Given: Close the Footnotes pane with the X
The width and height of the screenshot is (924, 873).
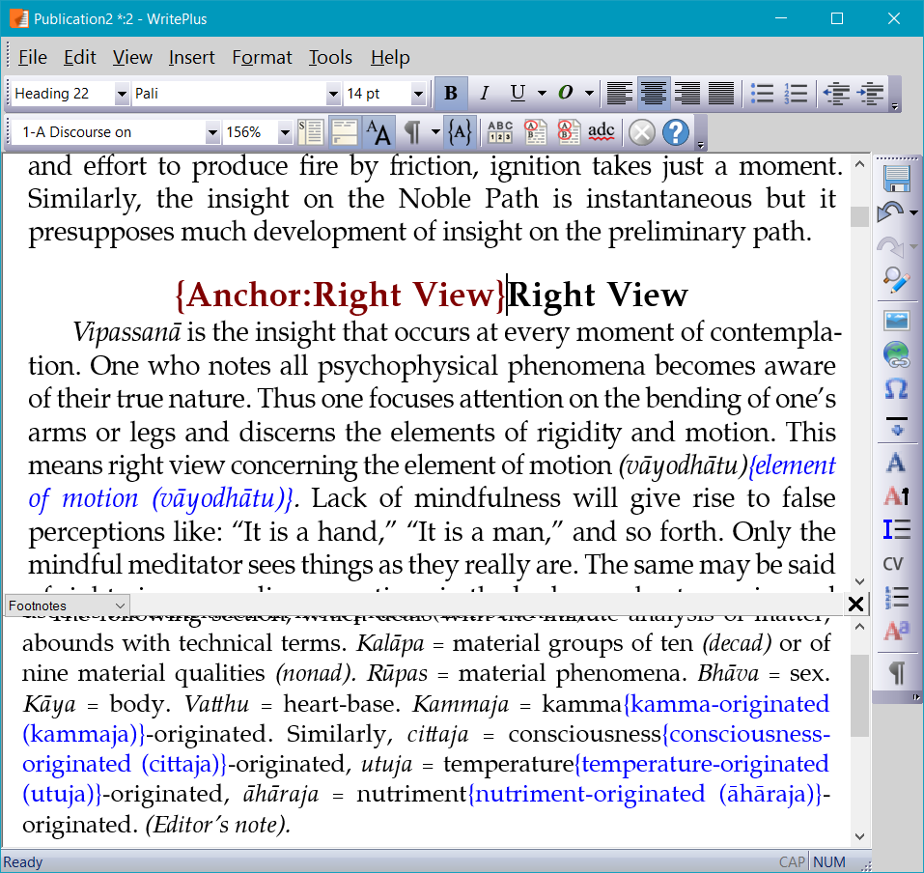Looking at the screenshot, I should pos(855,605).
